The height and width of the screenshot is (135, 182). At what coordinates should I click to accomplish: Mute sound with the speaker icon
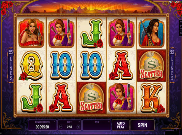171,2
